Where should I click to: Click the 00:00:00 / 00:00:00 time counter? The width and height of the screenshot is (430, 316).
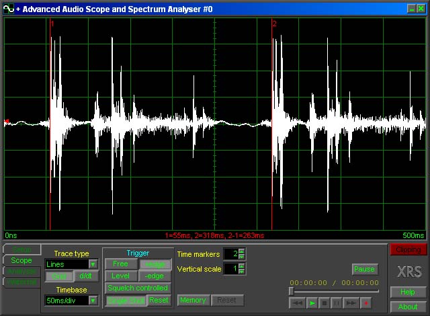(x=335, y=282)
